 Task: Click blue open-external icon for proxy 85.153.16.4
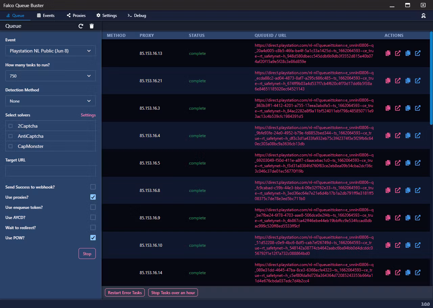418,136
